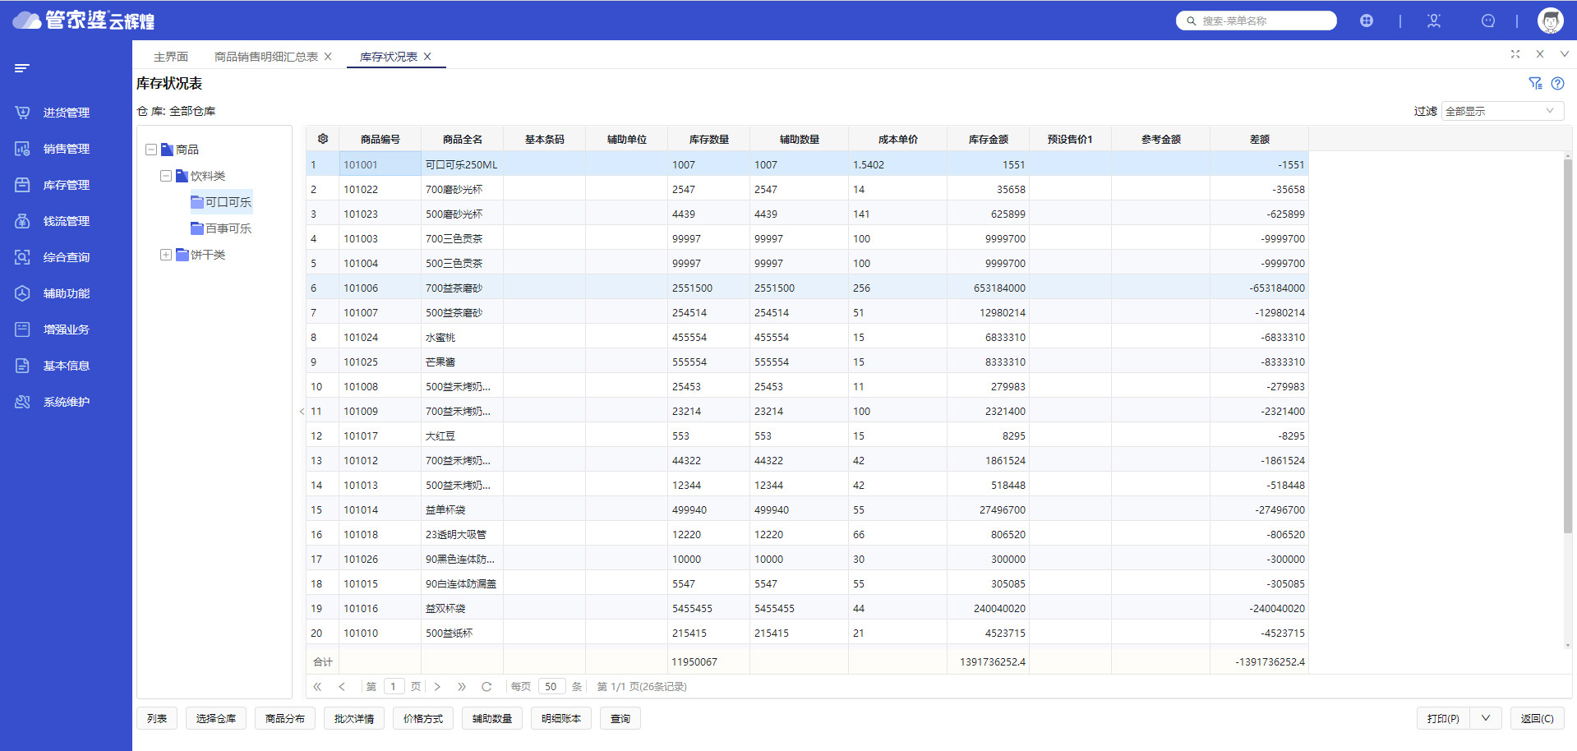Open the dropdown arrow beside 打印(P)
This screenshot has width=1577, height=751.
1486,718
